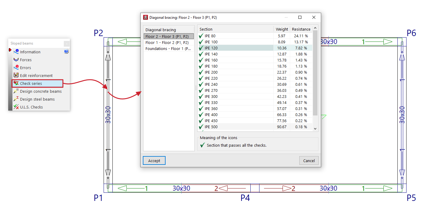The image size is (429, 210).
Task: Click the Design concrete beams icon
Action: 16,91
